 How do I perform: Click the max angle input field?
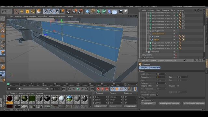point(161,74)
